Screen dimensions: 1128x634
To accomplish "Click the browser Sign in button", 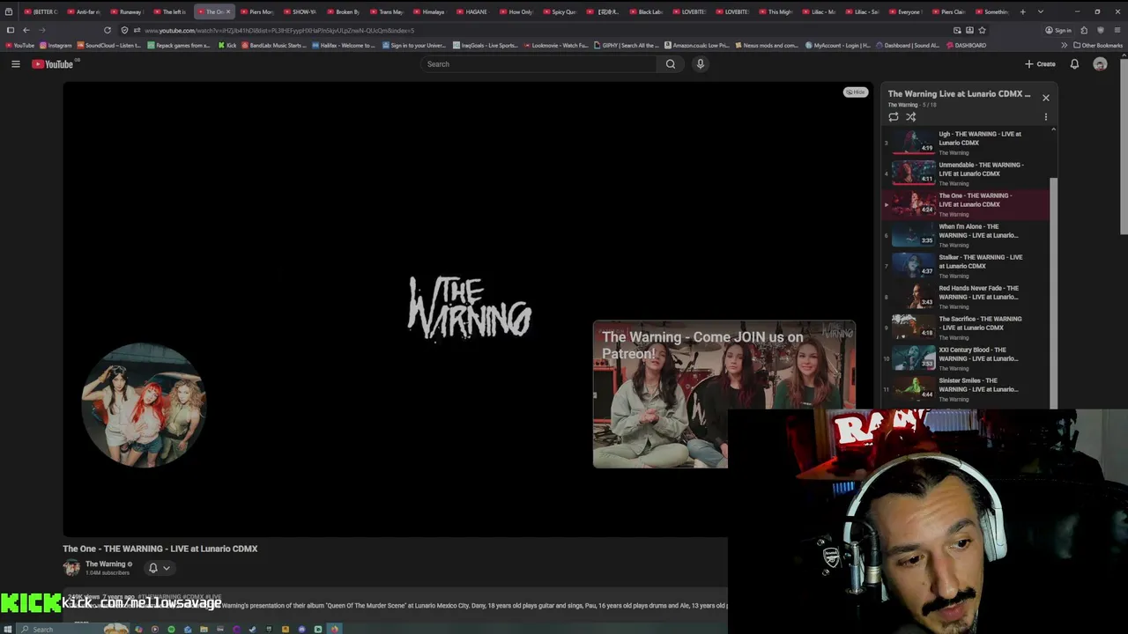I will tap(1058, 30).
